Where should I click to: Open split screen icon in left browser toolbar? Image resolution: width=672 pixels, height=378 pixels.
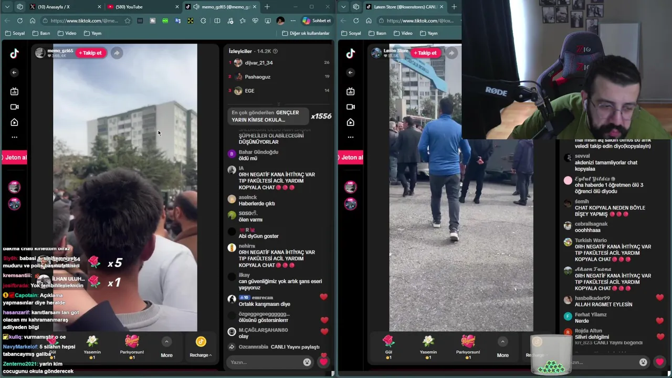tap(217, 20)
